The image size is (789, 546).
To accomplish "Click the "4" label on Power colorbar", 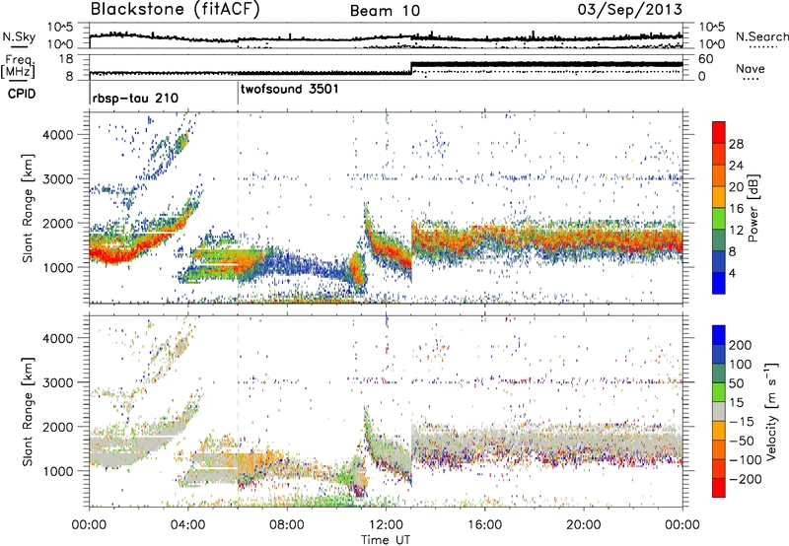I will click(x=733, y=273).
